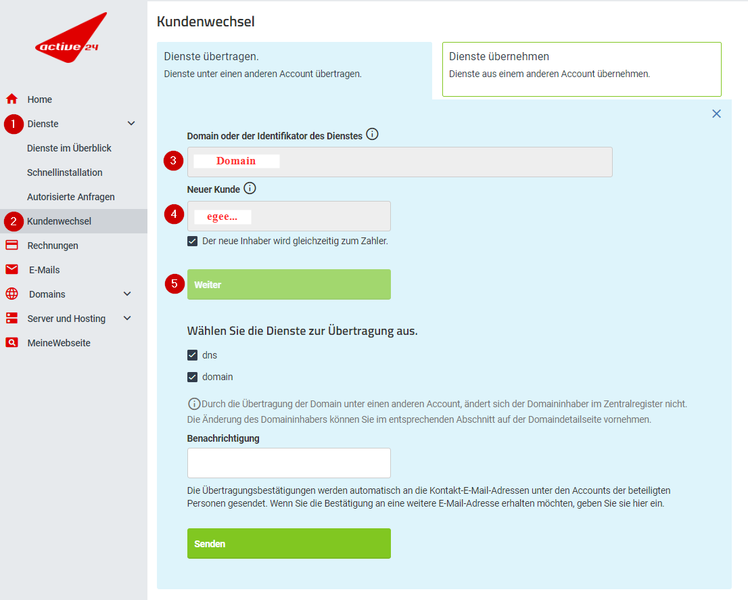The image size is (748, 600).
Task: Click the MeineWebseite search icon
Action: [11, 343]
